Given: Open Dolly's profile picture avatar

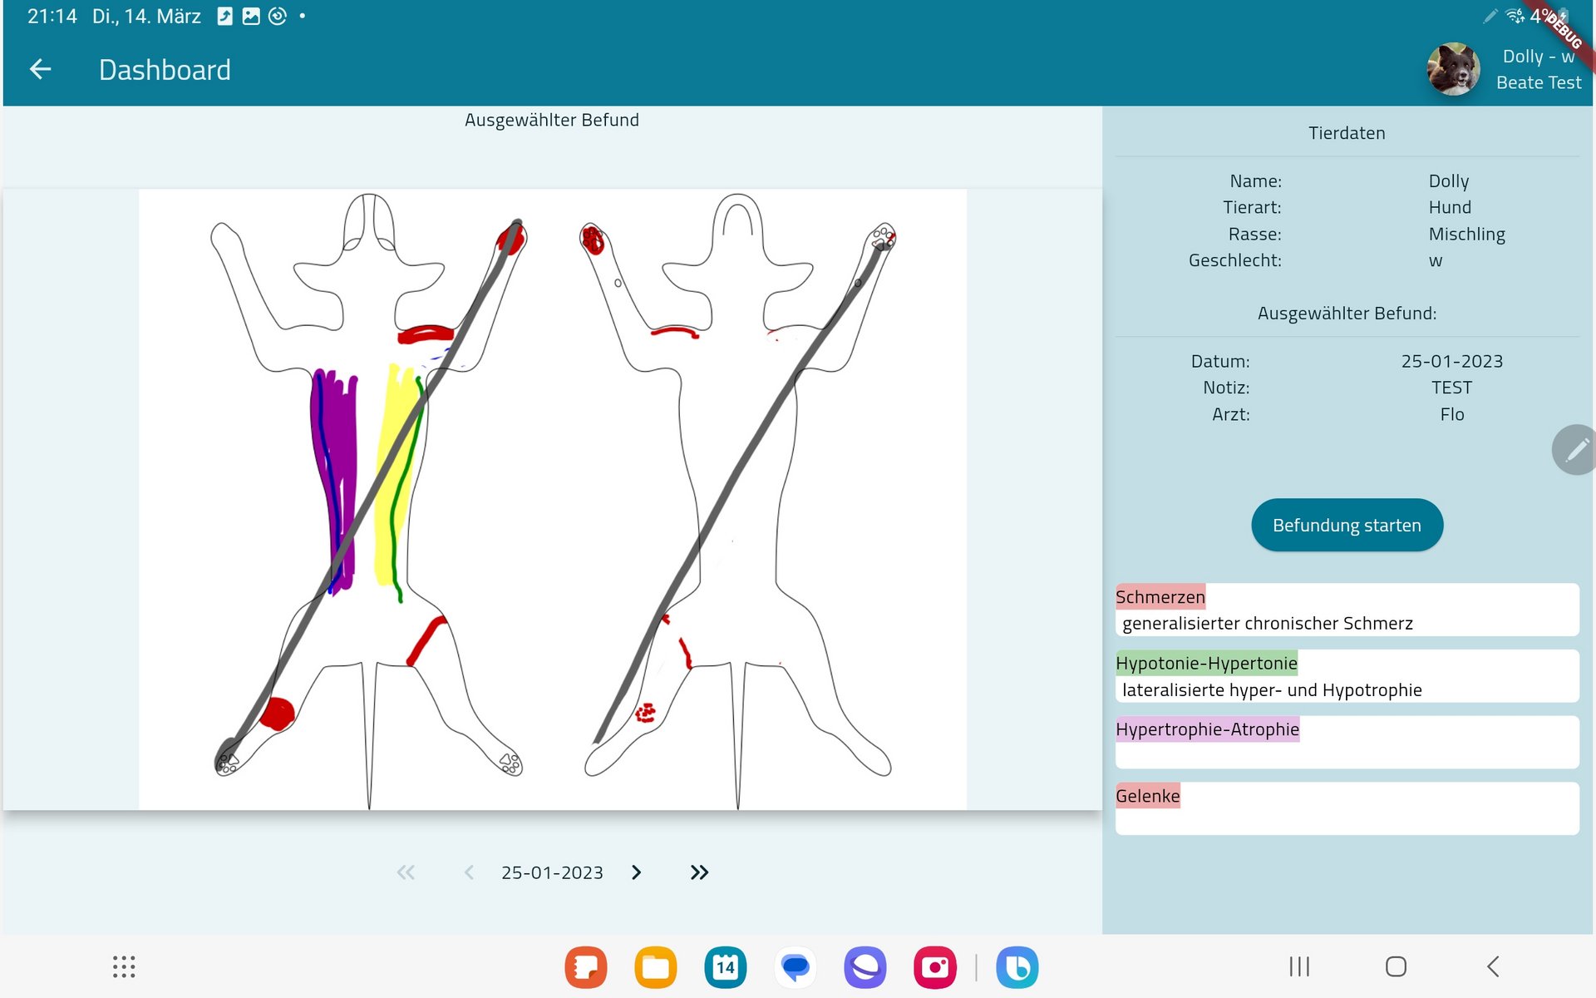Looking at the screenshot, I should point(1453,70).
